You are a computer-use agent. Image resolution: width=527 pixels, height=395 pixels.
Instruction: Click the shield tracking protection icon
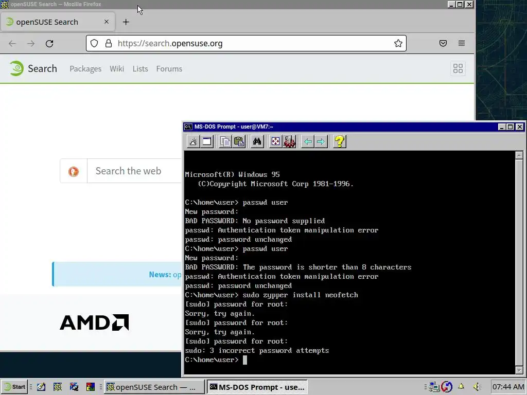tap(94, 43)
